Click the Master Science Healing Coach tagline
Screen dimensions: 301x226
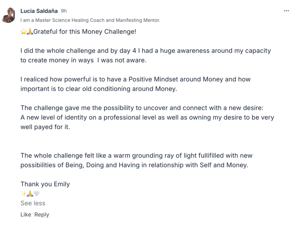(x=90, y=20)
